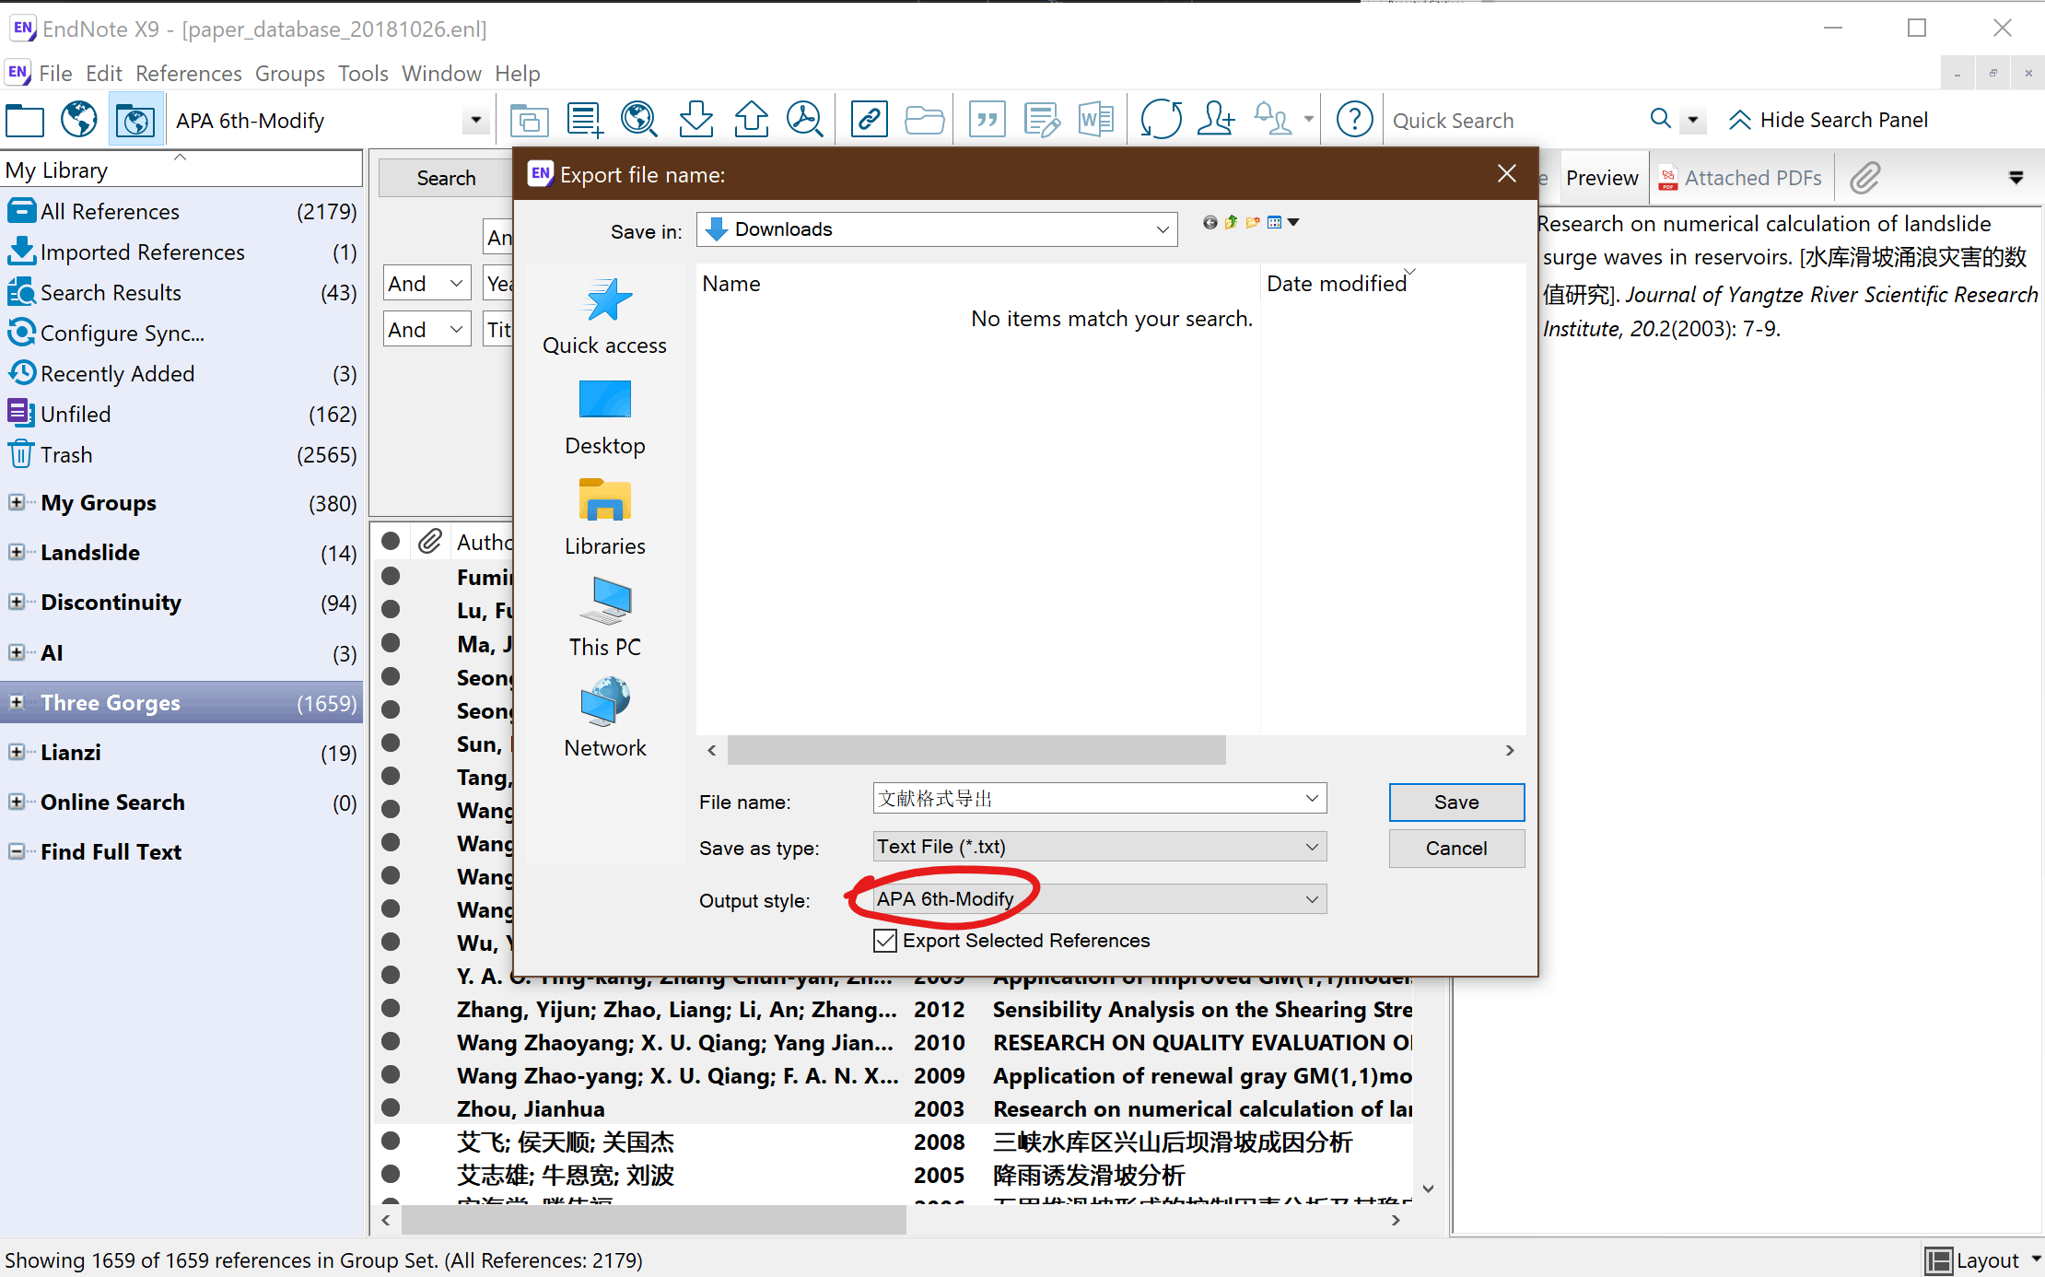2045x1277 pixels.
Task: Click the Copy to Local Library icon
Action: (x=530, y=120)
